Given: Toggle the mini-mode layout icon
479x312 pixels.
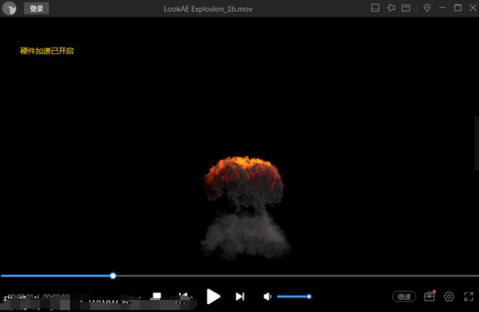Looking at the screenshot, I should point(375,8).
